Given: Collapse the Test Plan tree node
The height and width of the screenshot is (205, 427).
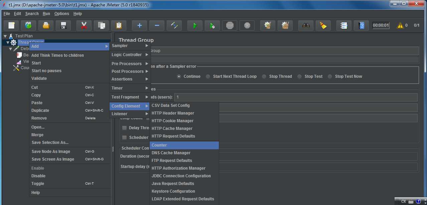Looking at the screenshot, I should [5, 36].
